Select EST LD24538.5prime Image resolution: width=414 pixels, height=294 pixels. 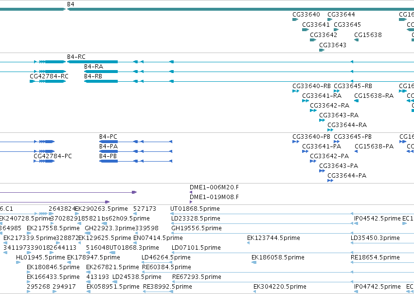[x=137, y=277]
